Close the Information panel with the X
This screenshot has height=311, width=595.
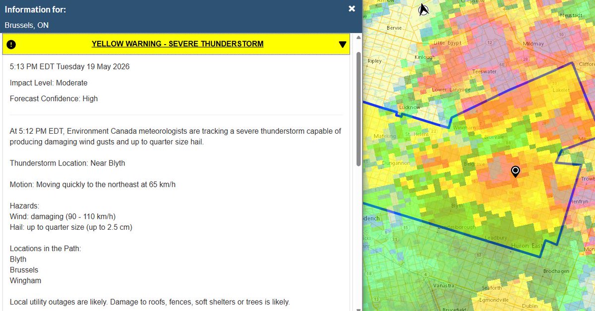tap(352, 8)
